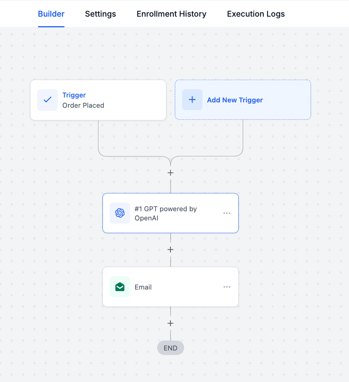Viewport: 349px width, 382px height.
Task: Click the Trigger checkmark icon
Action: 48,100
